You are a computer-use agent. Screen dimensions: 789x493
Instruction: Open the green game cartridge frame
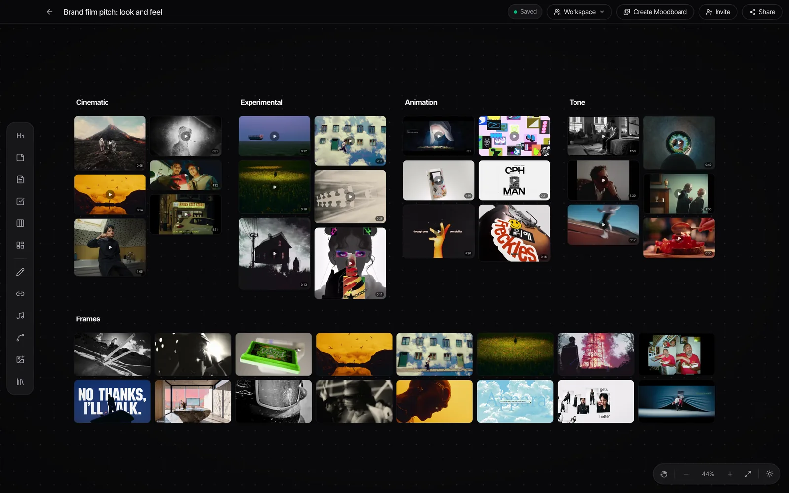274,354
